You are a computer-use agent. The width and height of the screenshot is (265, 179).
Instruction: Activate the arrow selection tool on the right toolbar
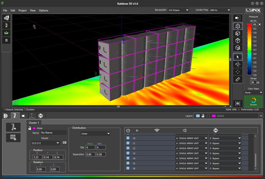(x=238, y=56)
